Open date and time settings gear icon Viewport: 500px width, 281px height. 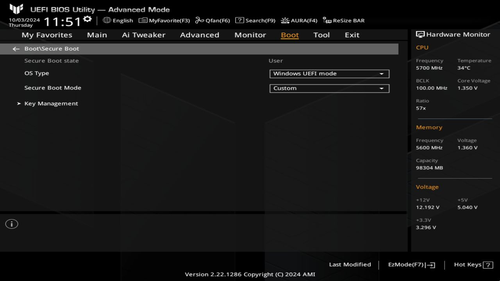[x=87, y=19]
